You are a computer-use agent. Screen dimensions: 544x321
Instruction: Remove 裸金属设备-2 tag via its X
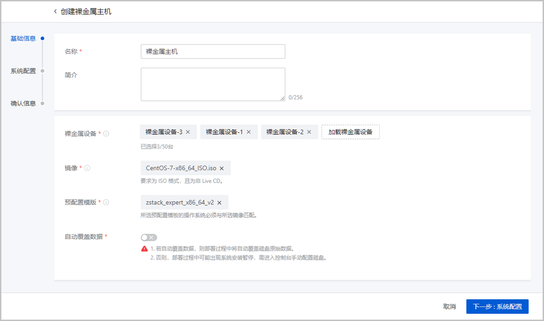(309, 132)
